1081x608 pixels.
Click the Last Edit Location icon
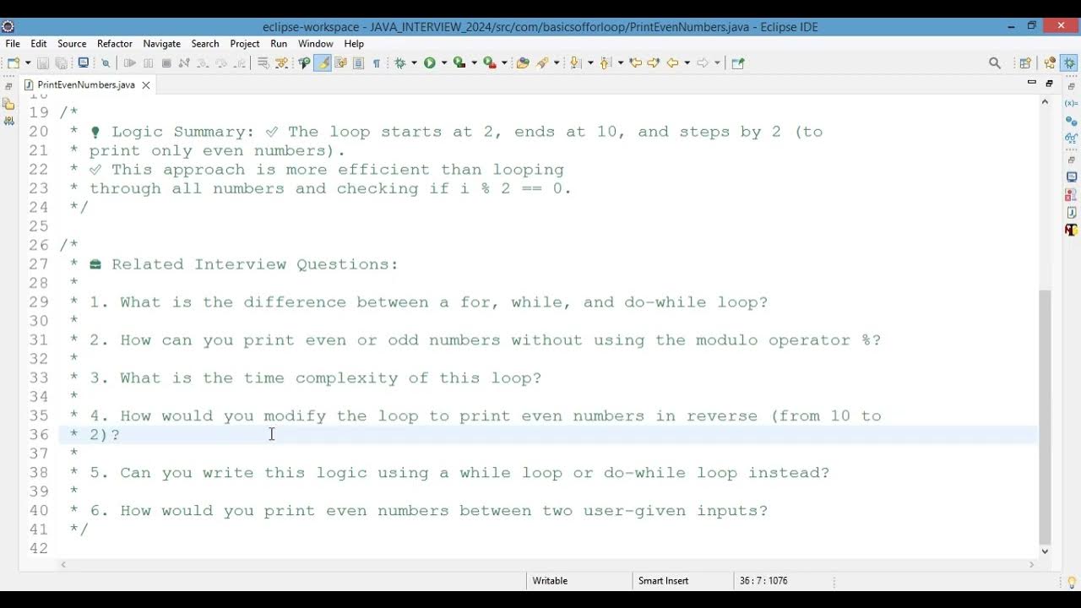[x=636, y=62]
